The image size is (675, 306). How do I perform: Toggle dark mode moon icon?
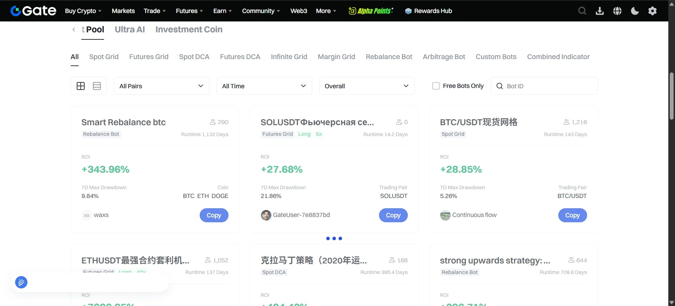tap(635, 11)
